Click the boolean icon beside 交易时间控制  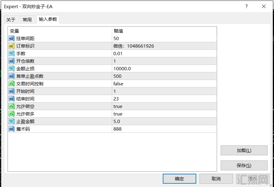click(x=11, y=84)
